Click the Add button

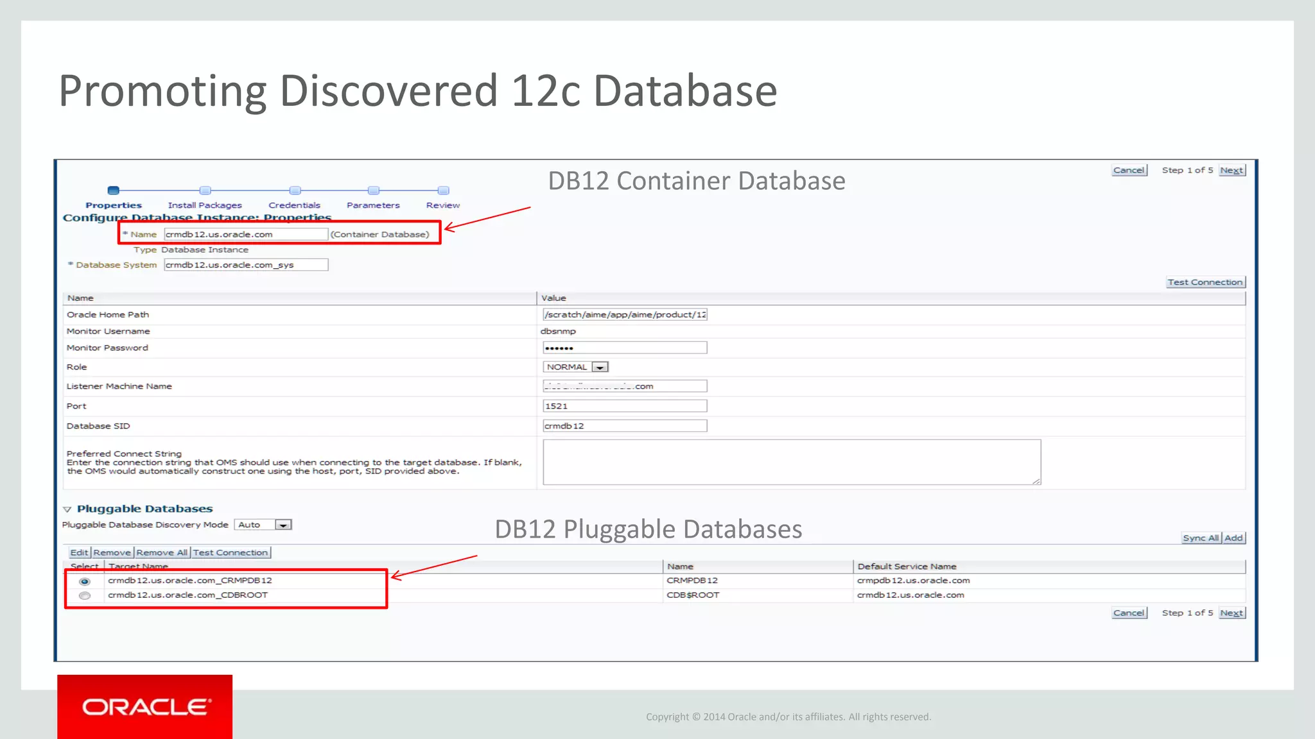pos(1233,538)
